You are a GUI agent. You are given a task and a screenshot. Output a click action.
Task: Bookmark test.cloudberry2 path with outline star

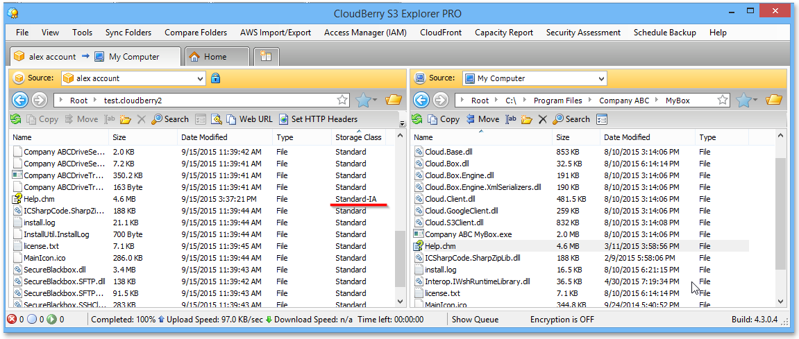point(342,100)
